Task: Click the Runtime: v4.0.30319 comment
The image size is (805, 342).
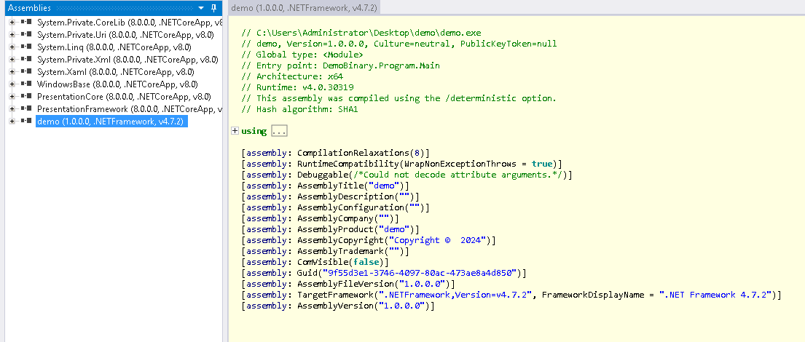Action: (x=298, y=87)
